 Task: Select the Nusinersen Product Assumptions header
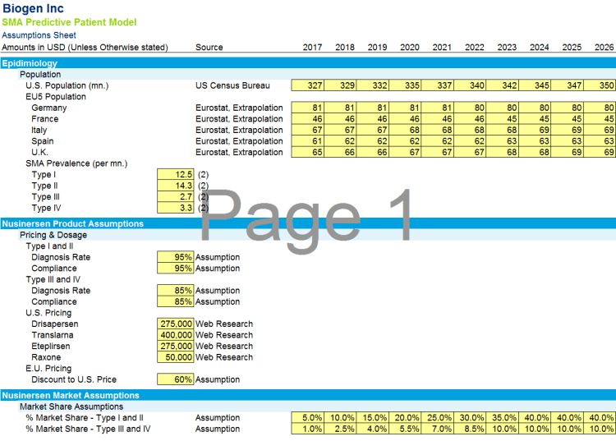point(72,223)
